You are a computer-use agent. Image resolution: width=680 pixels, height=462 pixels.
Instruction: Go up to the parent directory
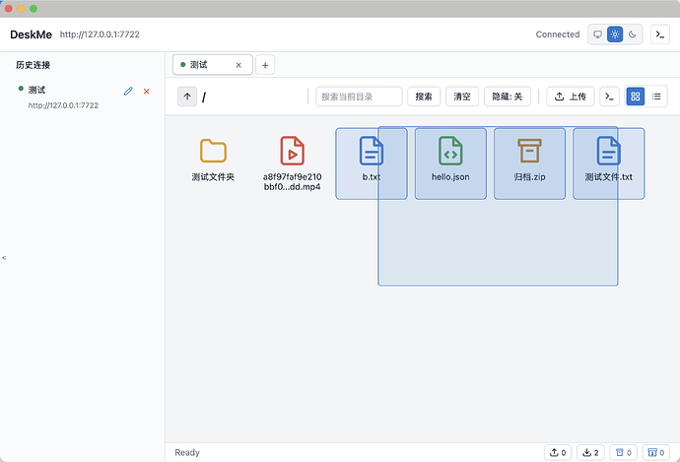[187, 97]
